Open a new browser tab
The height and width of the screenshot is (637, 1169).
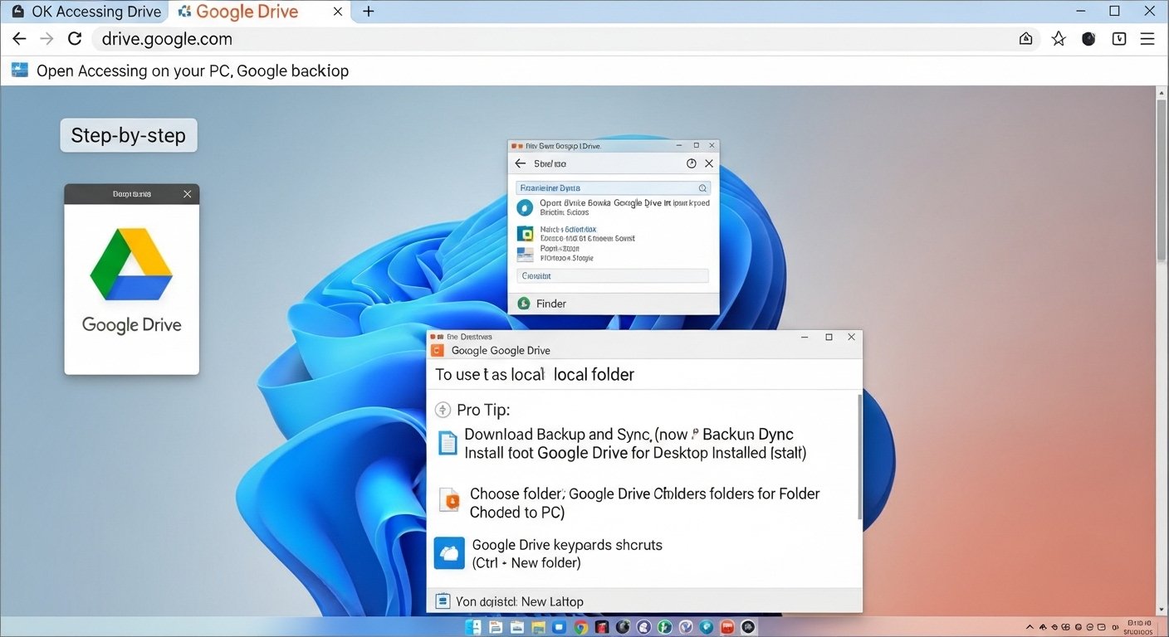pos(369,12)
